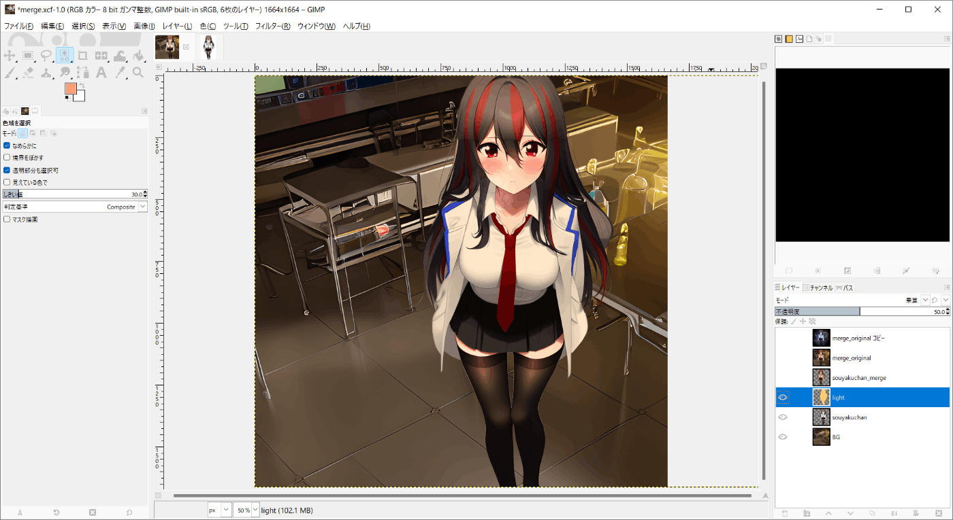Select the Crop tool
The height and width of the screenshot is (520, 953).
click(83, 56)
